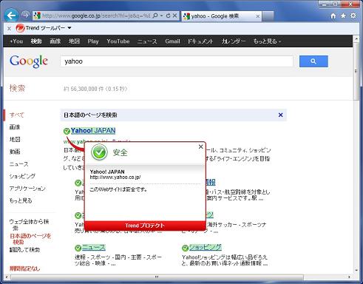Screen dimensions: 363x284
Task: Click green safety check beside Yahoo! JAPAN
Action: click(x=67, y=131)
